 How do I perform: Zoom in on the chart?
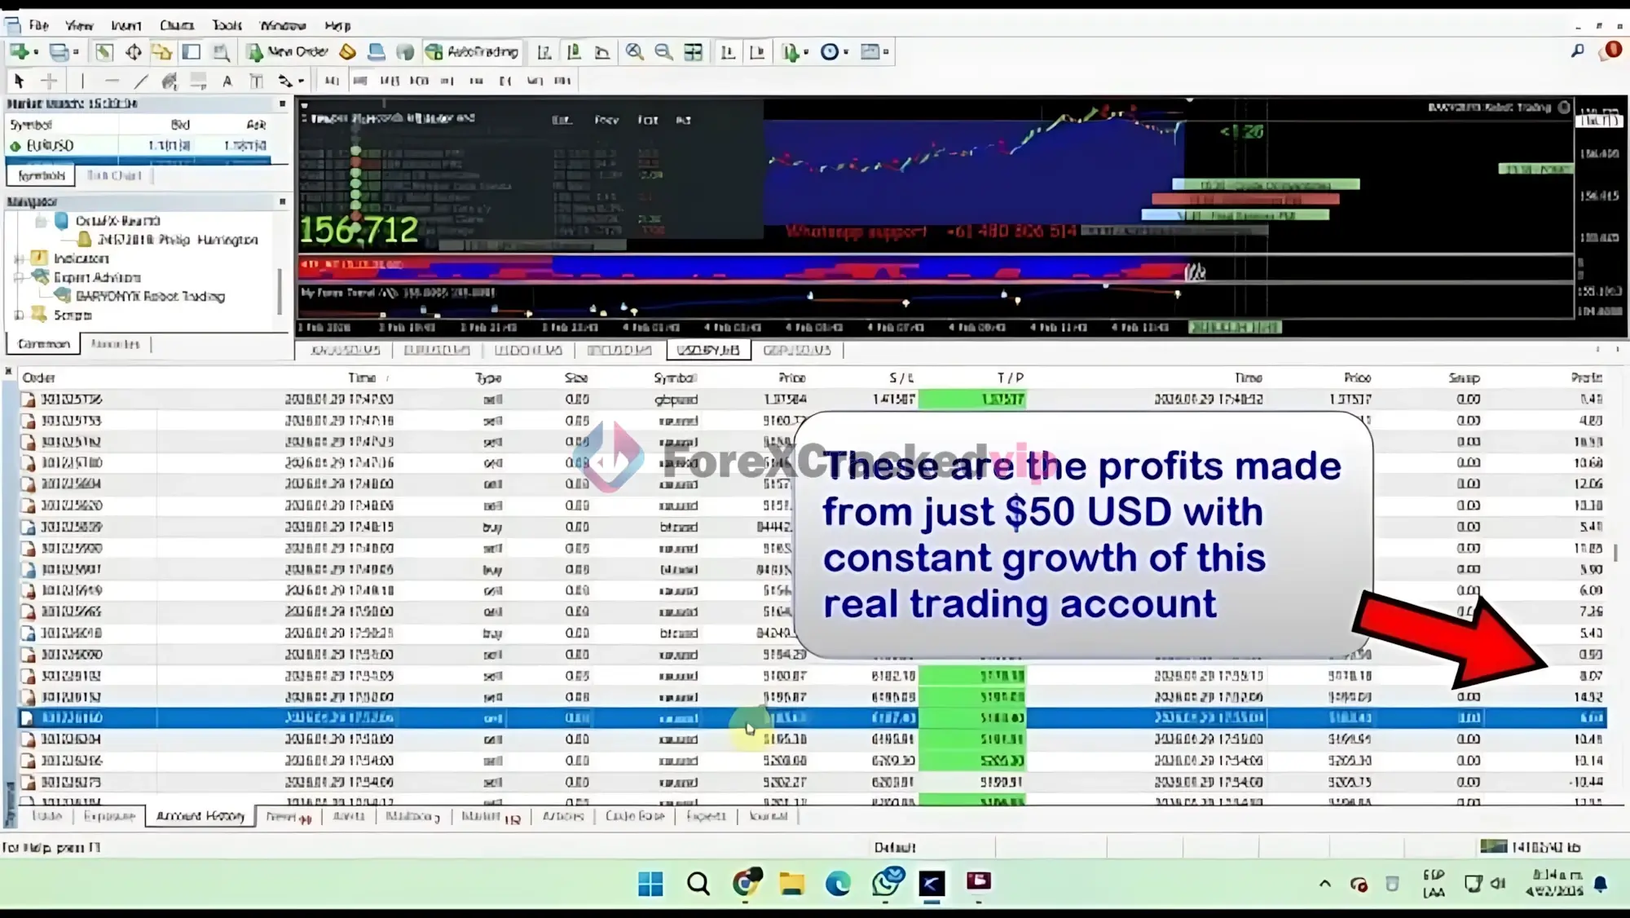click(x=634, y=52)
